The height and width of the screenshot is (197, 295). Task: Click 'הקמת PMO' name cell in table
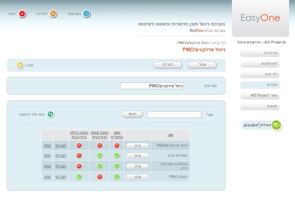pos(178,177)
